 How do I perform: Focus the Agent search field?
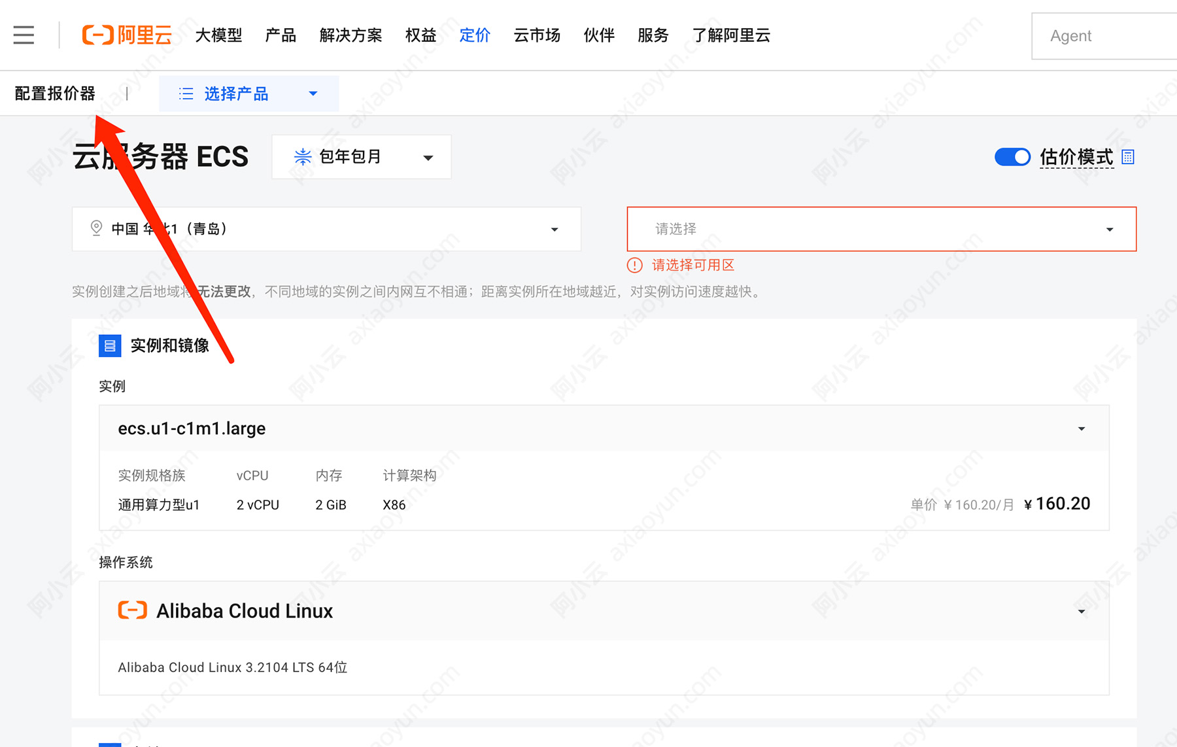pos(1104,36)
